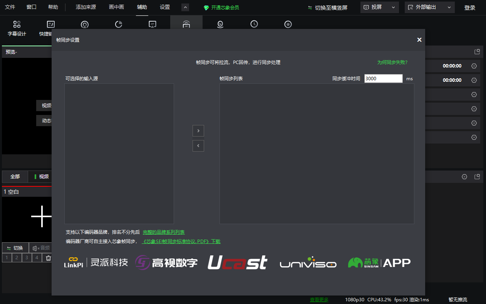Click the 查看更多 link in the status bar
The width and height of the screenshot is (486, 304).
point(319,300)
